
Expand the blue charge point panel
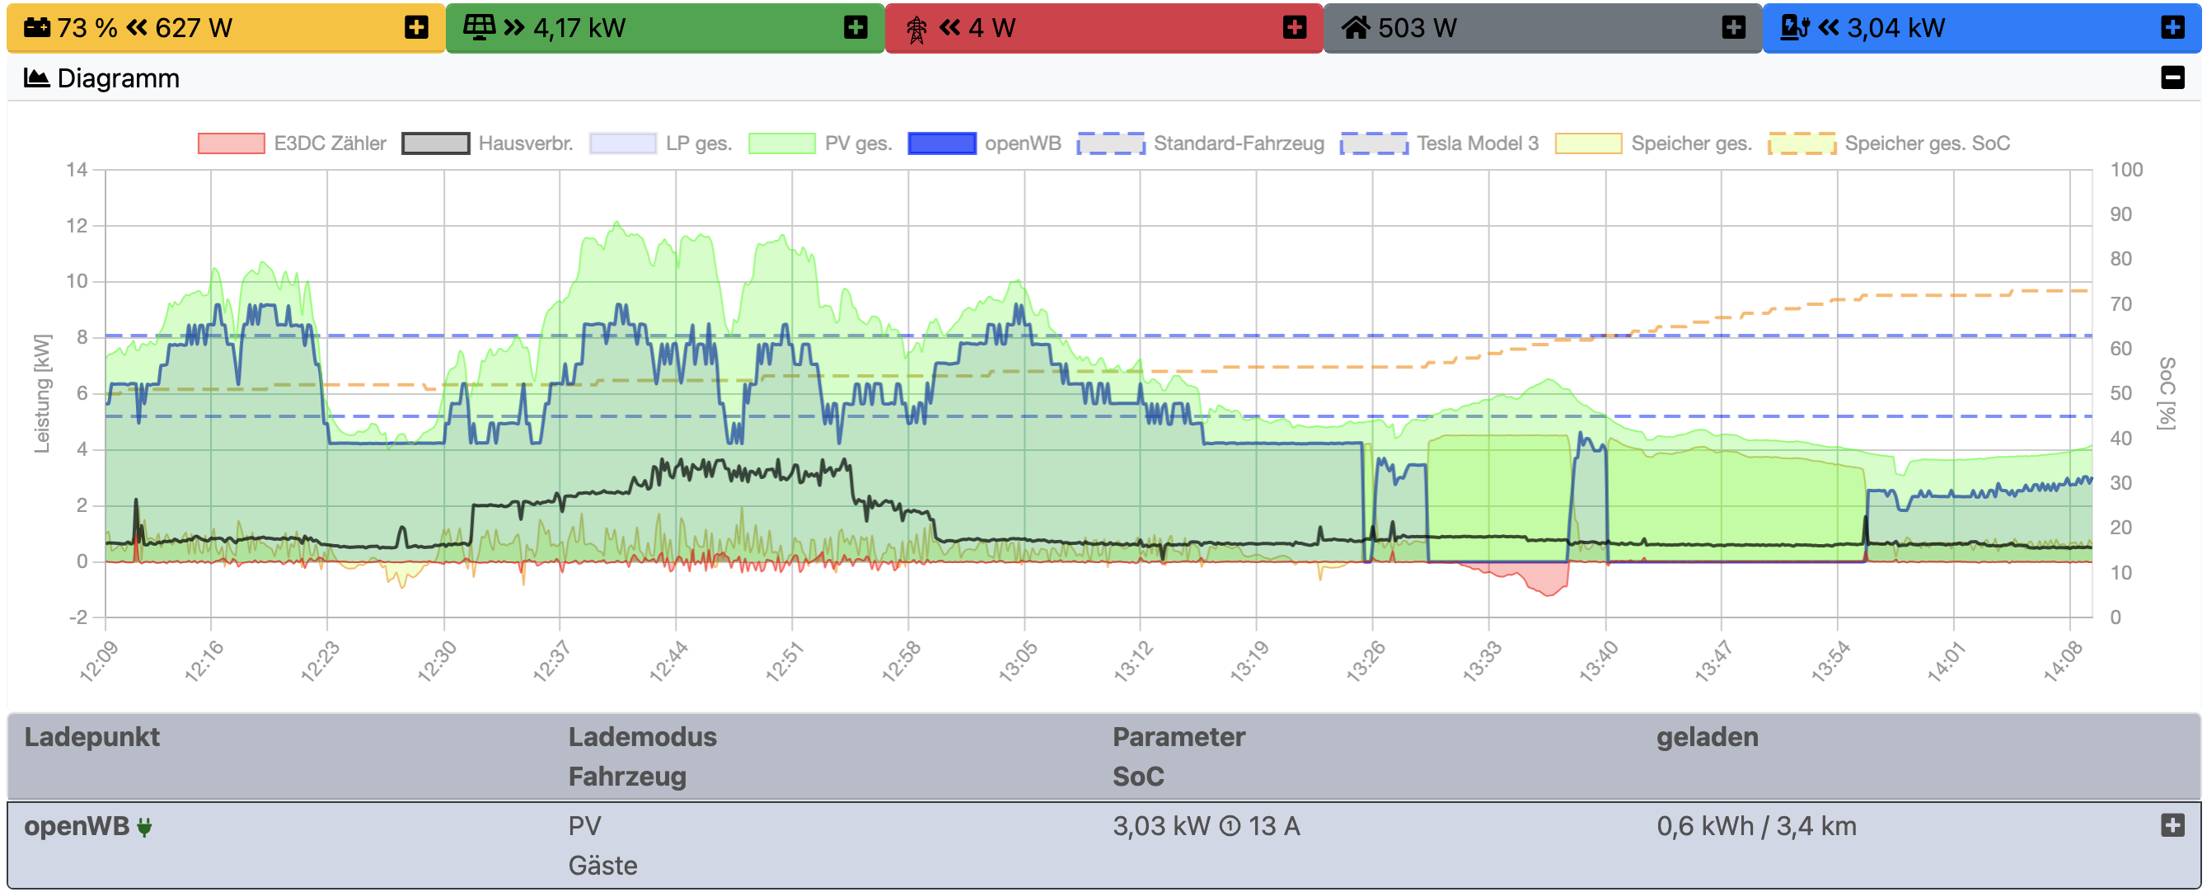point(2172,27)
